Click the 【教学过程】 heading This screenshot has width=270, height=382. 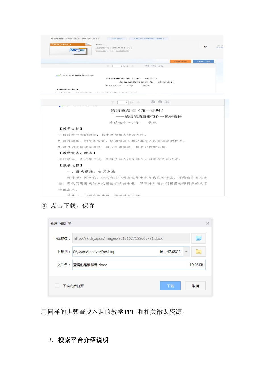71,165
